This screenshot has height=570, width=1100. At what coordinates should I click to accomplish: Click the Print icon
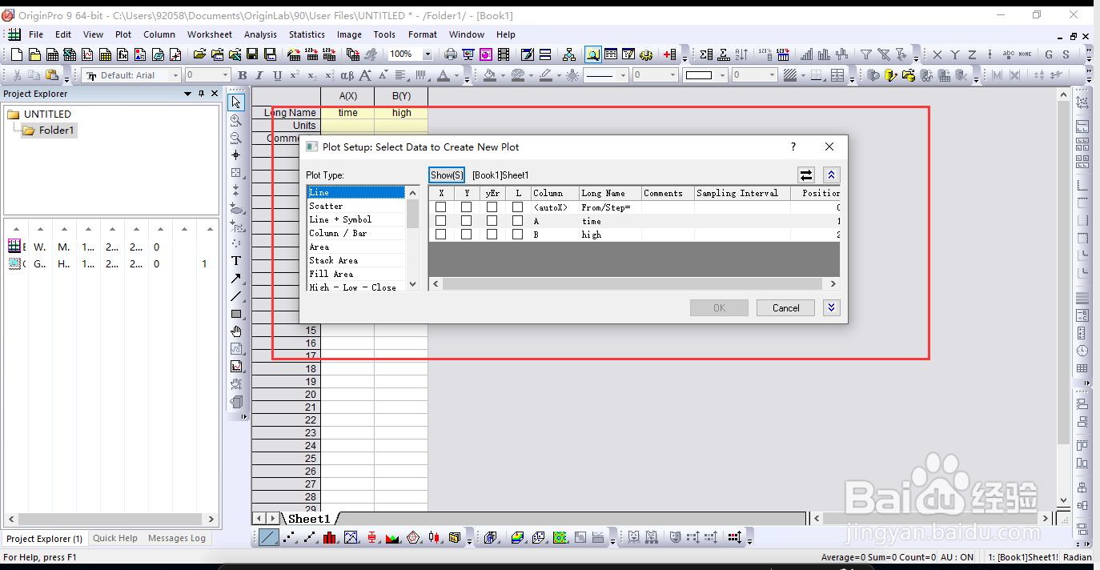[x=451, y=54]
